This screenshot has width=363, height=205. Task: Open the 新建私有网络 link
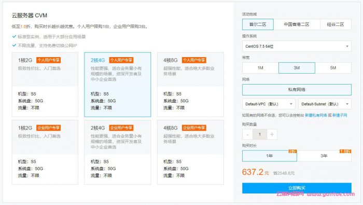click(316, 115)
